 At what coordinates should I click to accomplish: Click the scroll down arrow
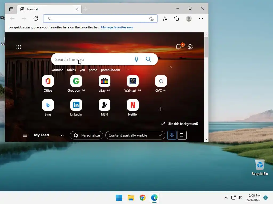coord(206,139)
